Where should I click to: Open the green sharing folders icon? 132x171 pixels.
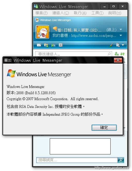point(53,45)
